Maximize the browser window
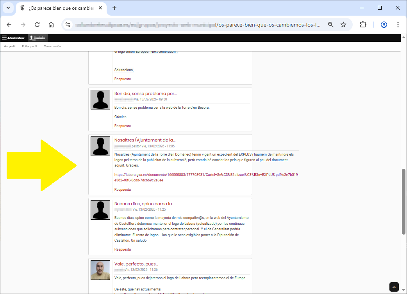Image resolution: width=407 pixels, height=294 pixels. 380,8
